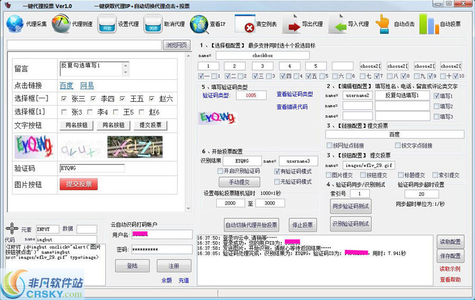Image resolution: width=475 pixels, height=300 pixels.
Task: Click the 提交投票 text button in webpage
Action: 150,125
